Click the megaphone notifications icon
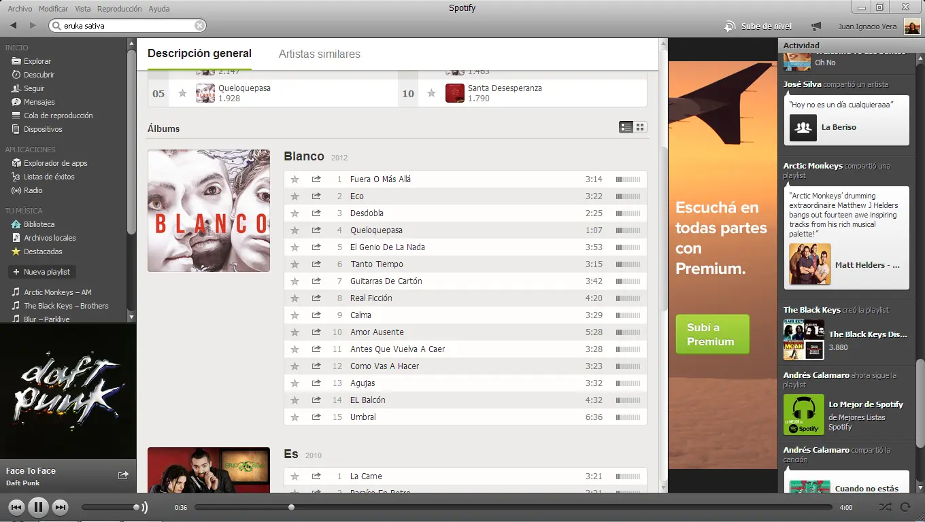The width and height of the screenshot is (925, 522). coord(816,27)
